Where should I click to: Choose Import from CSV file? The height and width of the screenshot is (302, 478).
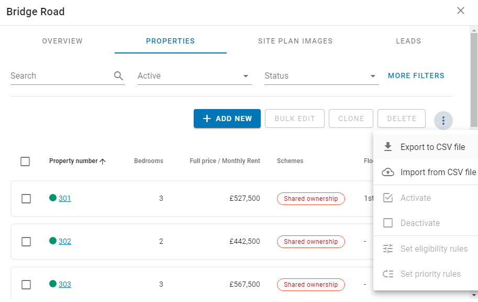[426, 172]
